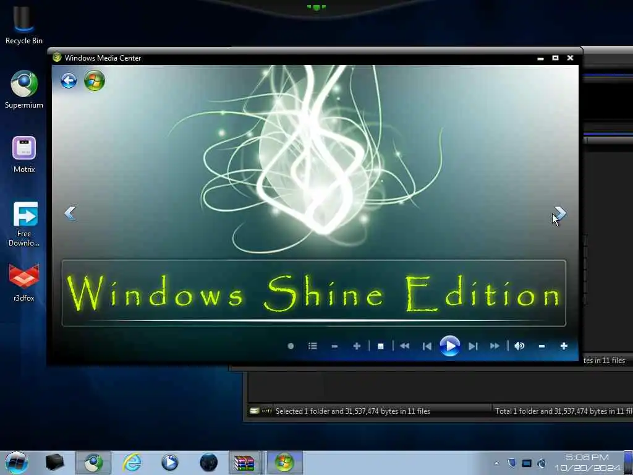Screen dimensions: 633x475
Task: Click the Windows Media Center title bar text
Action: pyautogui.click(x=103, y=58)
